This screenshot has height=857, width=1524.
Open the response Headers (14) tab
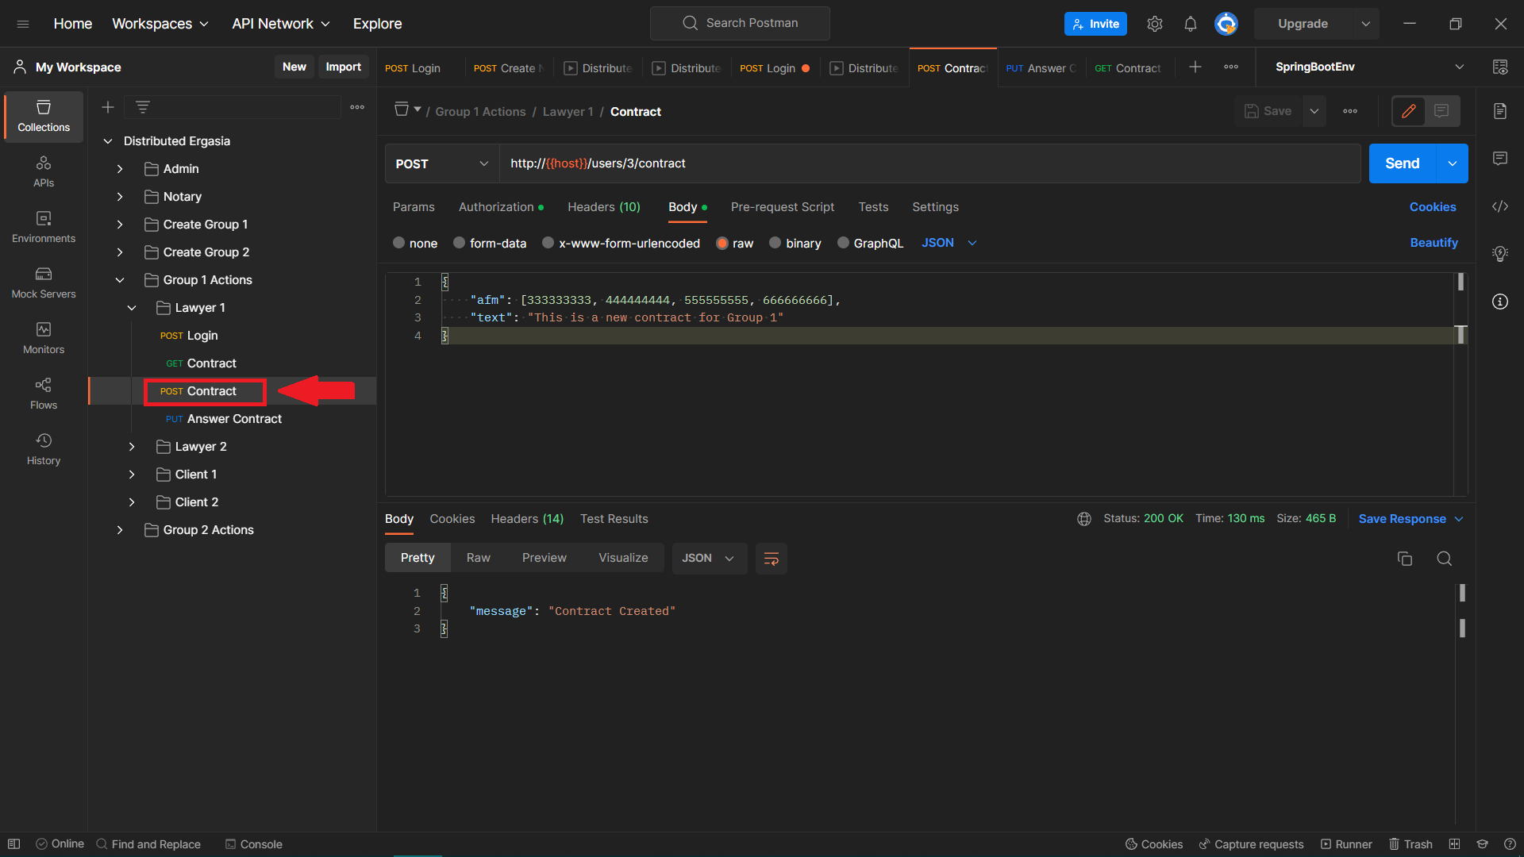click(527, 519)
